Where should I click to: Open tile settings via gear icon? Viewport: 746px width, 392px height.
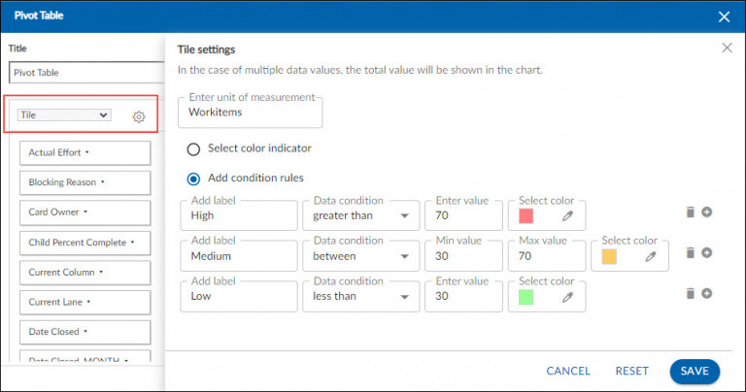pyautogui.click(x=139, y=116)
